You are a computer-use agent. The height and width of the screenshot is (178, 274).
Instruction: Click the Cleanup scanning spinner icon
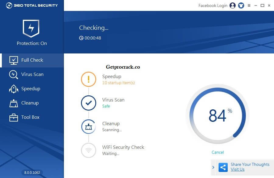(88, 127)
